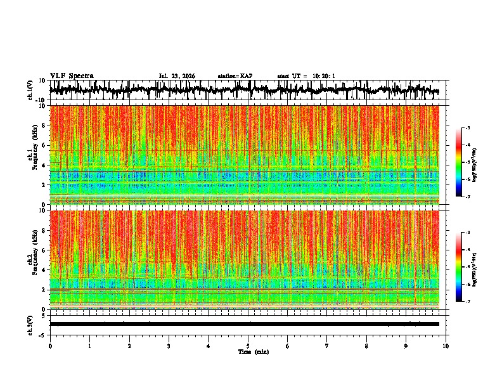
Task: Click the ch.3 voltage trace bar
Action: click(x=245, y=324)
